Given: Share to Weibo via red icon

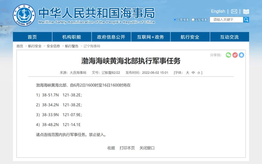Looking at the screenshot, I should pyautogui.click(x=235, y=55).
